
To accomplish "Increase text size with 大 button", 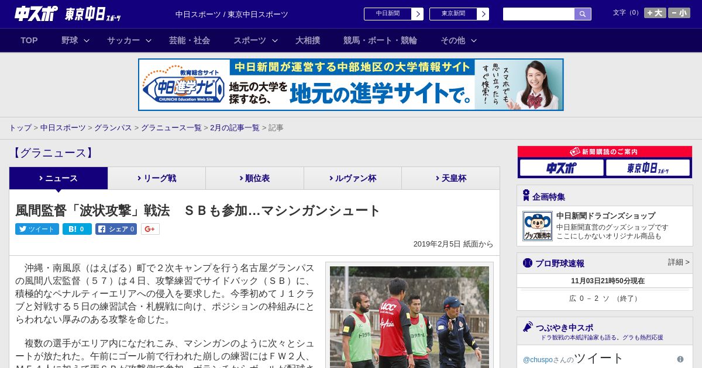I will click(x=655, y=13).
